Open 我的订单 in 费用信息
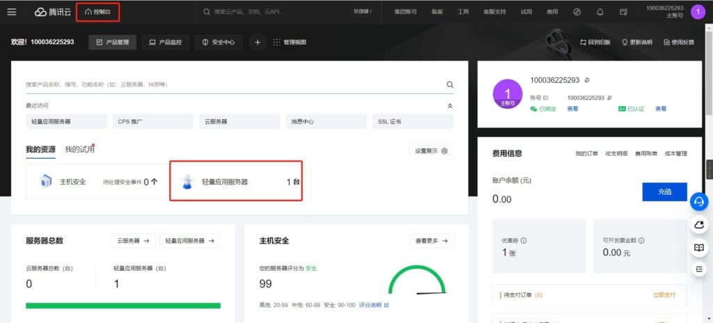The image size is (713, 323). pyautogui.click(x=586, y=154)
